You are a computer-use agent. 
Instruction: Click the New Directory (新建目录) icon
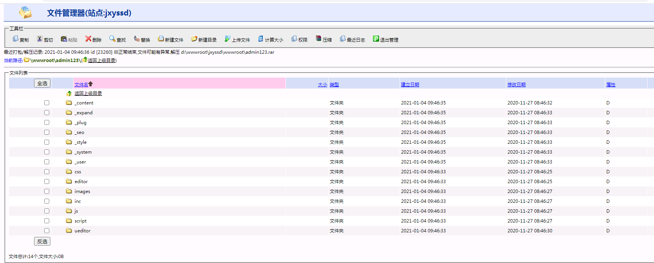click(x=194, y=39)
